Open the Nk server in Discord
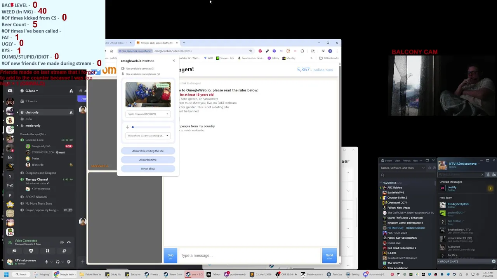This screenshot has width=497, height=279. (10, 157)
